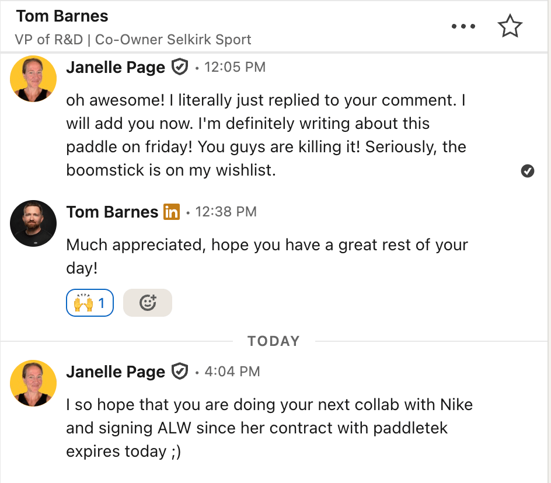Click Janelle Page's name on the 12:05 PM message
551x483 pixels.
click(116, 68)
